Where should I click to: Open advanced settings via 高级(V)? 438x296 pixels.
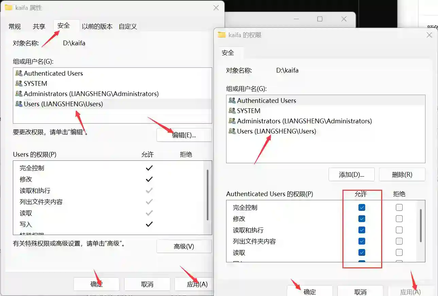click(x=184, y=246)
